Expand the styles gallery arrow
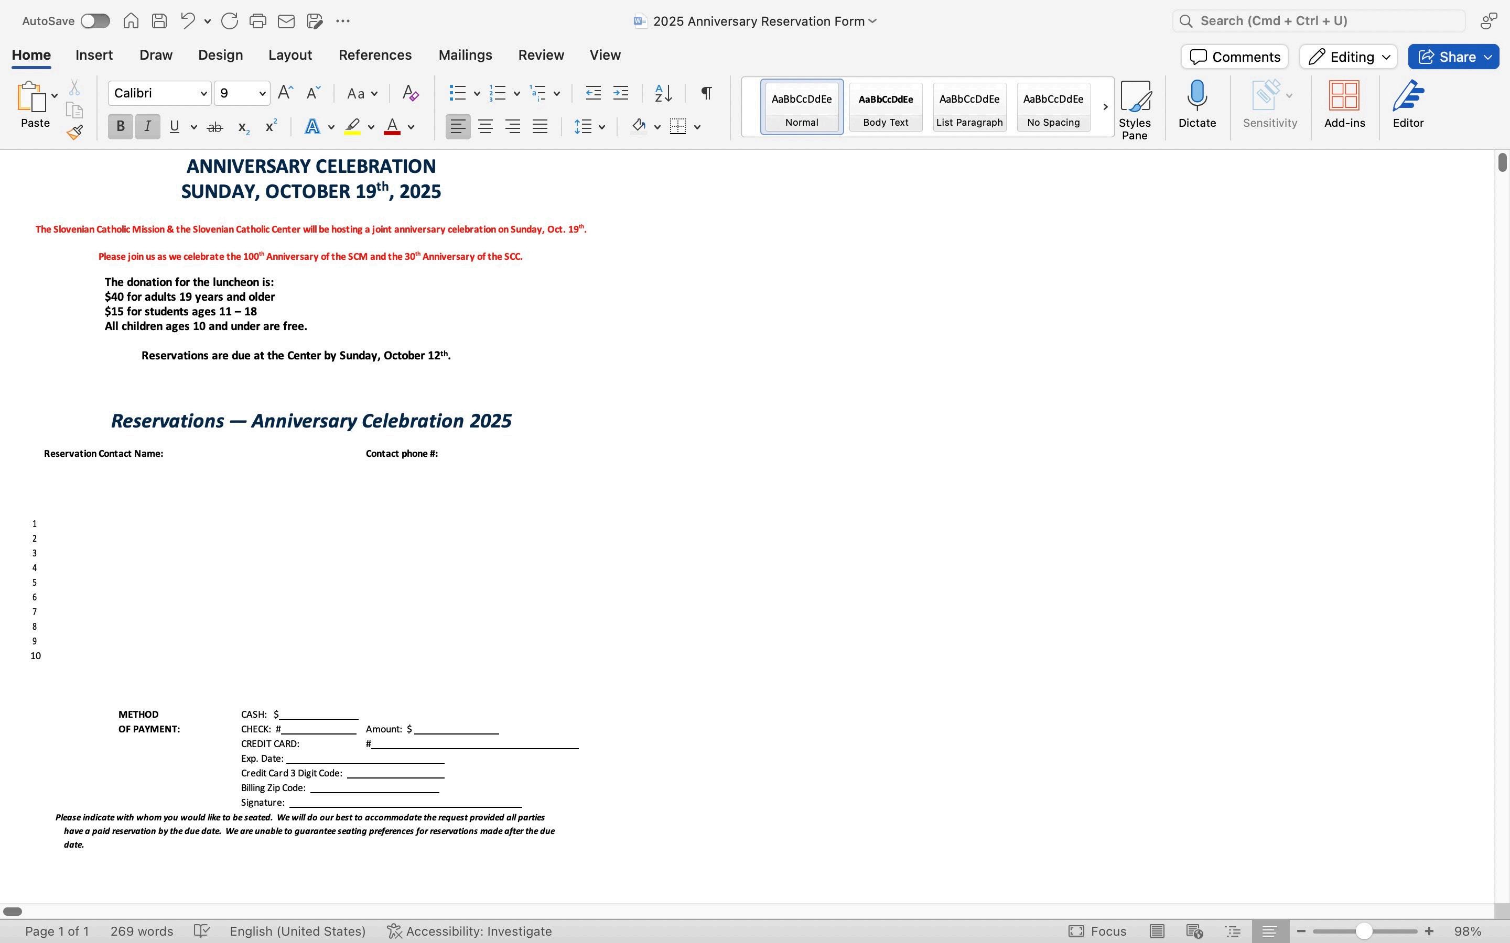 tap(1104, 107)
